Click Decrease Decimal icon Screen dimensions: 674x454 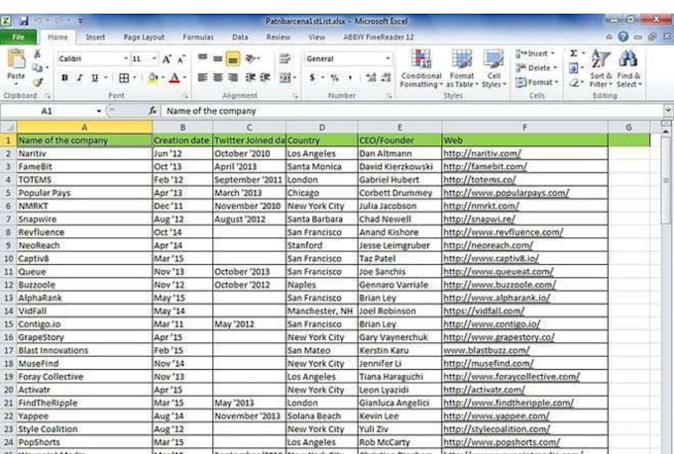pos(386,78)
